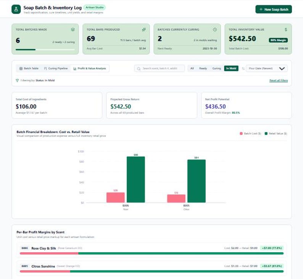
Task: Click the 80% Margin badge
Action: (x=278, y=40)
